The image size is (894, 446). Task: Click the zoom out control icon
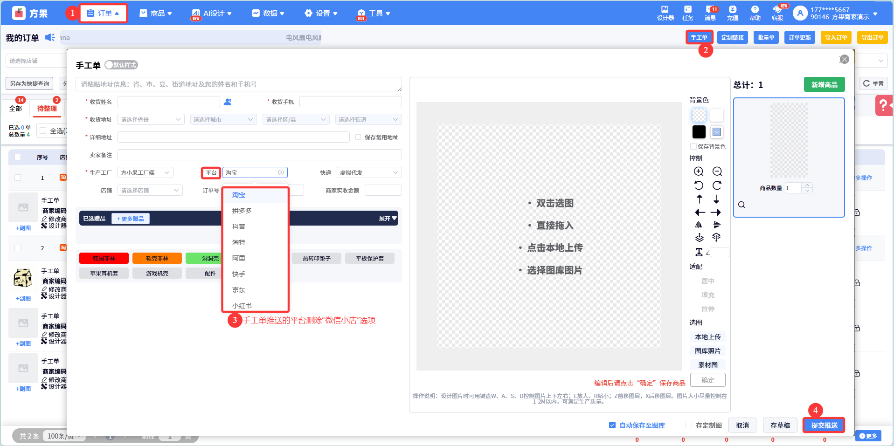tap(717, 172)
